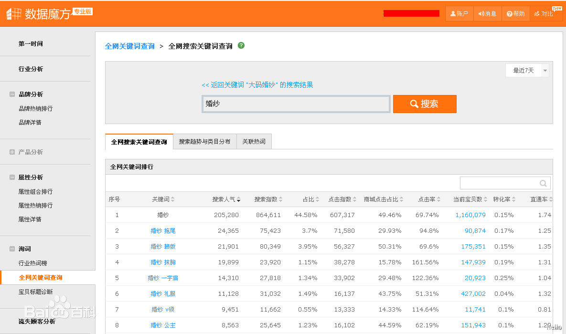The width and height of the screenshot is (566, 334).
Task: Open the 婚纱 拖尾 keyword link
Action: 163,231
